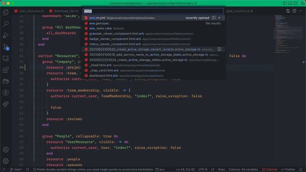Click the sync changes icon in status bar

[28, 170]
